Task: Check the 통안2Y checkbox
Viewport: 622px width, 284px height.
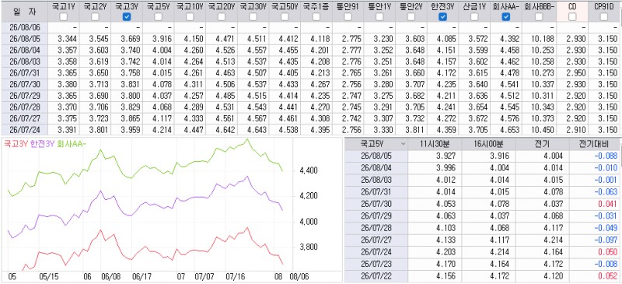Action: (x=411, y=16)
